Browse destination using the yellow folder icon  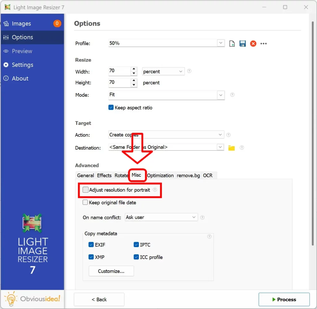pyautogui.click(x=231, y=148)
